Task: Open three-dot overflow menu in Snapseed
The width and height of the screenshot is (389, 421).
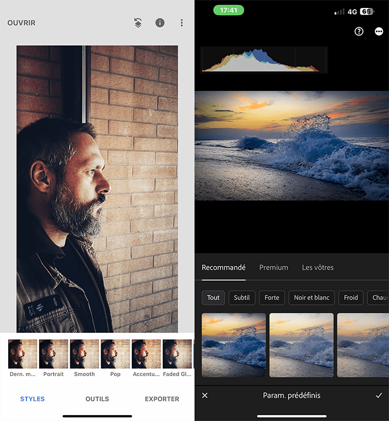Action: pos(182,23)
